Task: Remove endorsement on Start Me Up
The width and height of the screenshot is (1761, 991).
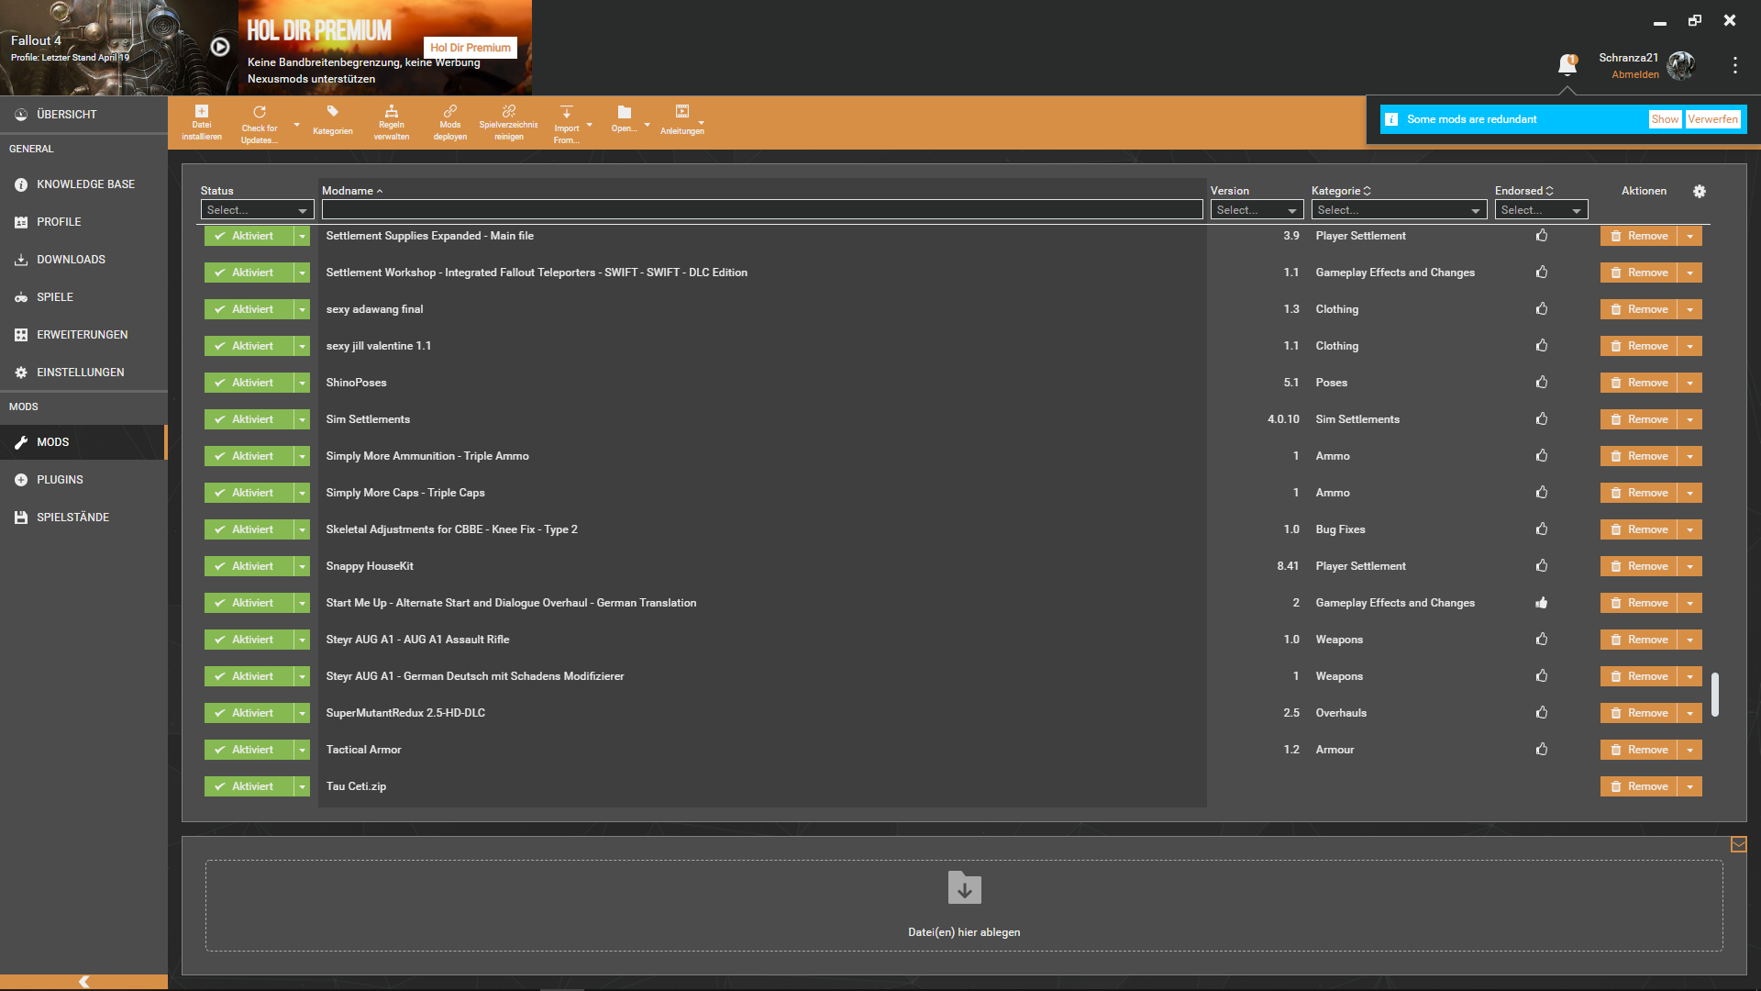Action: pyautogui.click(x=1542, y=603)
